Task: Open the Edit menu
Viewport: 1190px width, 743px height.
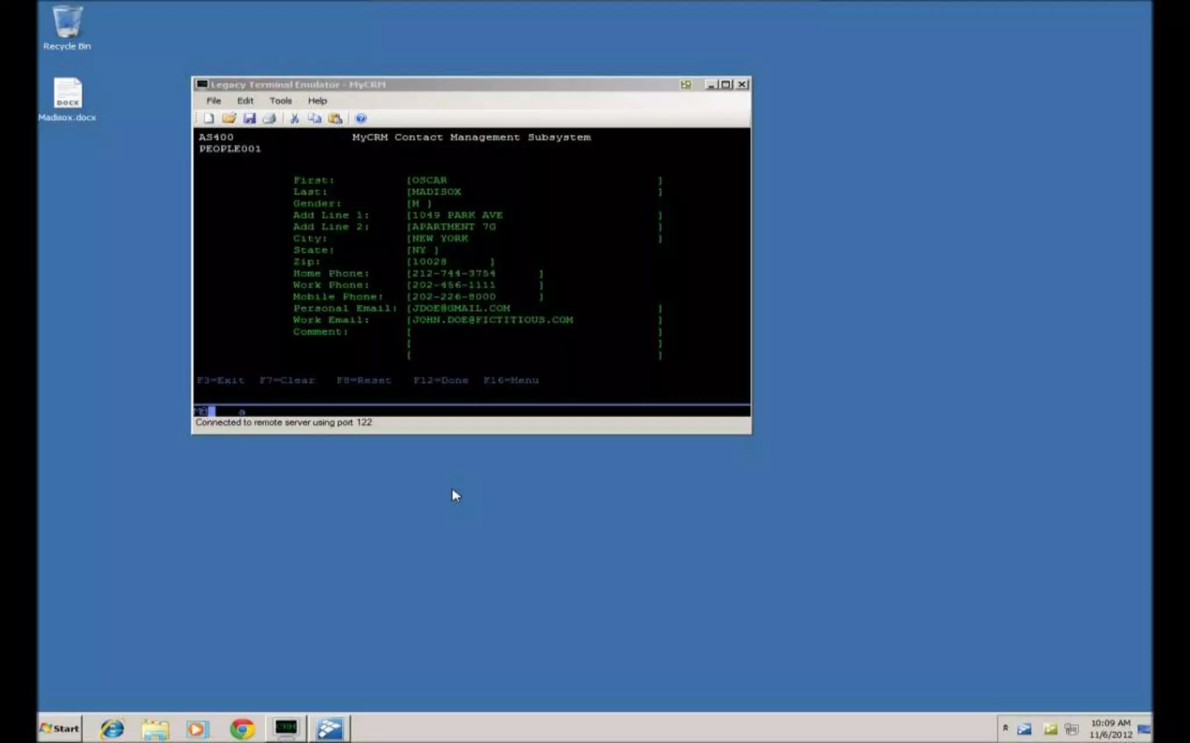Action: tap(245, 100)
